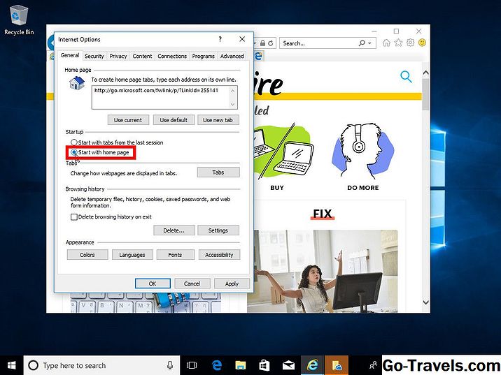Click the orange folder taskbar icon
This screenshot has height=375, width=501.
pos(337,365)
